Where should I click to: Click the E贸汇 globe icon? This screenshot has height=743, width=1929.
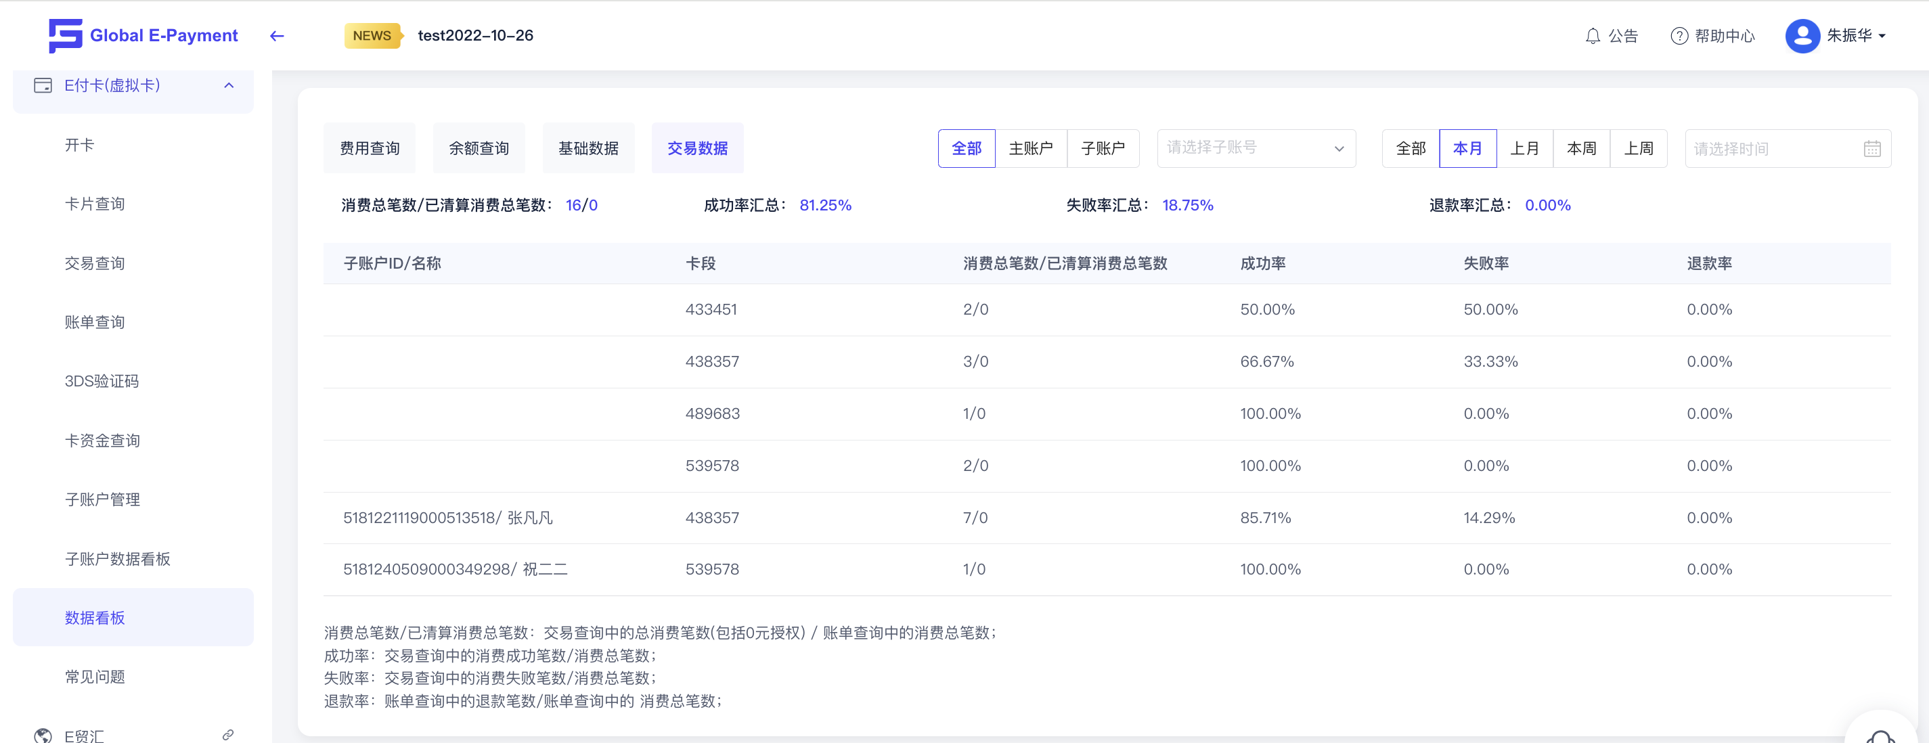pos(43,736)
